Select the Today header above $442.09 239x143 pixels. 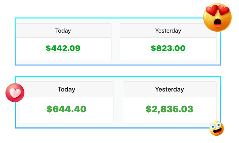63,31
